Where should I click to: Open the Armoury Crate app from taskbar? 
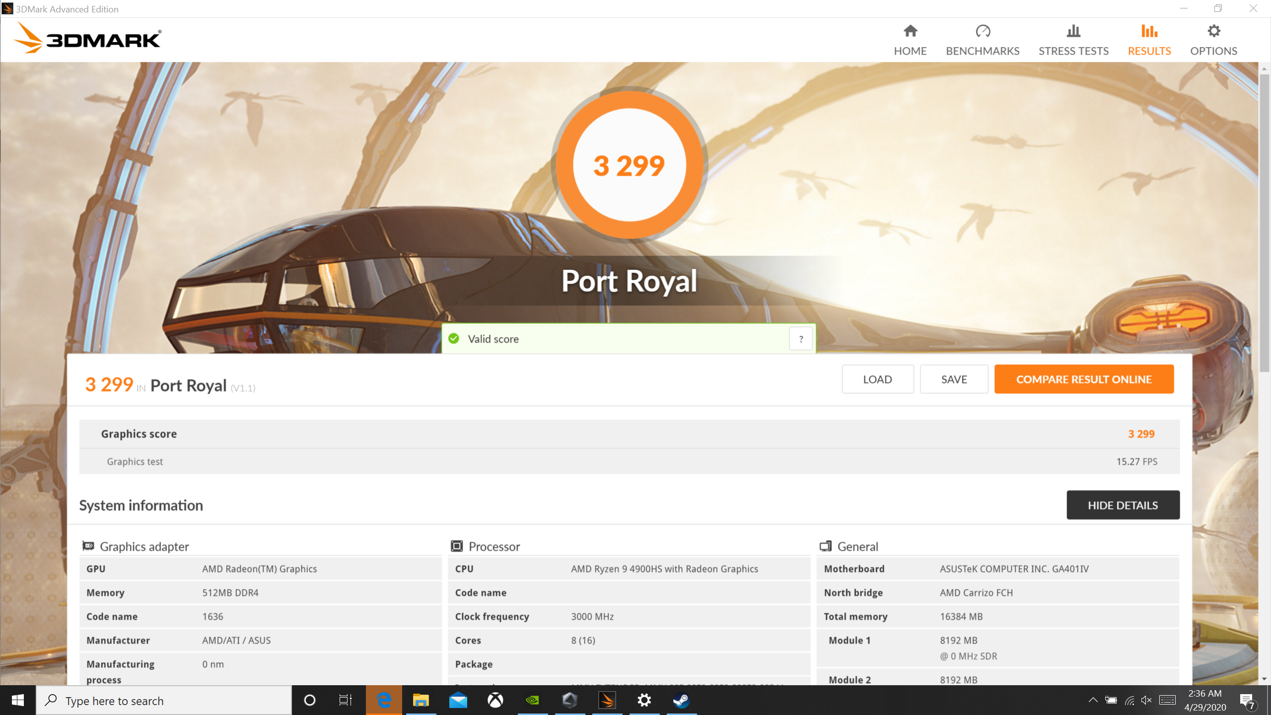[569, 701]
